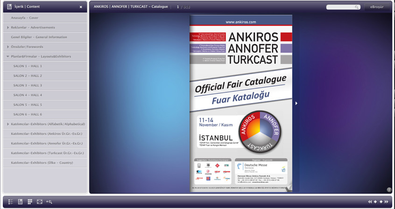395x209 pixels.
Task: Click the Reklamlar – Advertisements label
Action: (x=33, y=28)
